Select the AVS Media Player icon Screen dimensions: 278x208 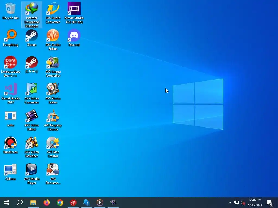point(31,174)
